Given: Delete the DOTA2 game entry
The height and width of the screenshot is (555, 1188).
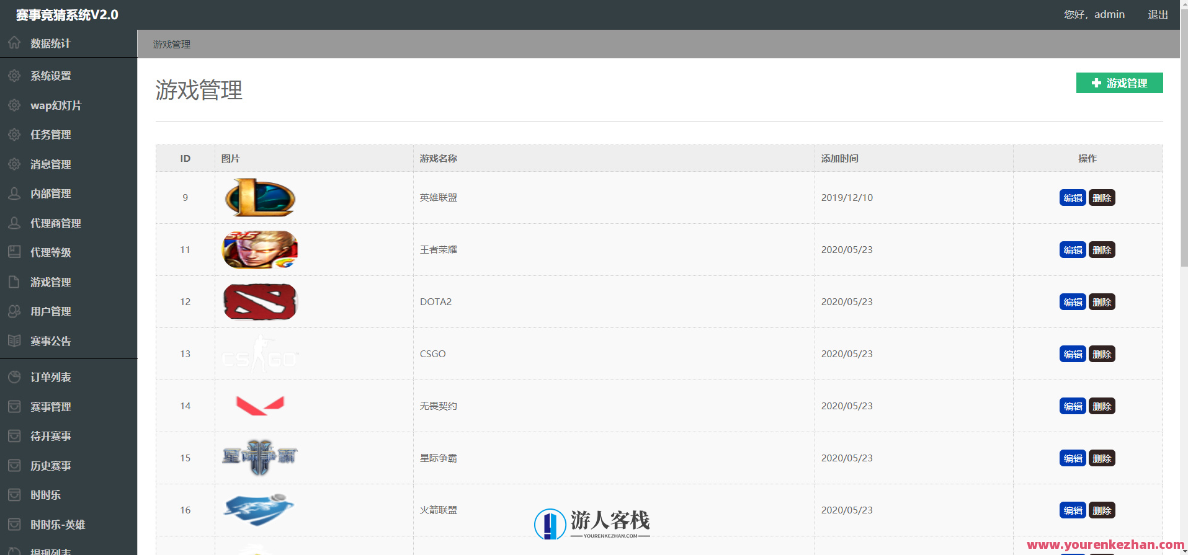Looking at the screenshot, I should [x=1102, y=302].
